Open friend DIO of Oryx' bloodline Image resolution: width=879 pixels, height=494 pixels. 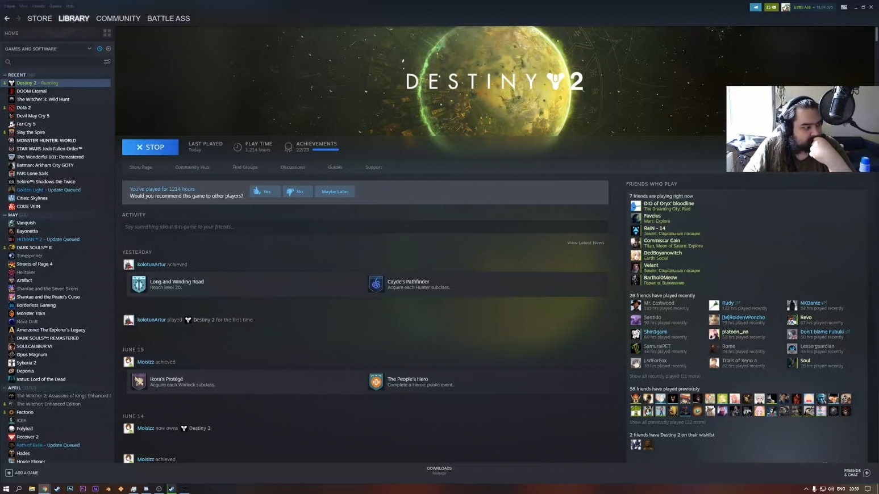pos(668,203)
